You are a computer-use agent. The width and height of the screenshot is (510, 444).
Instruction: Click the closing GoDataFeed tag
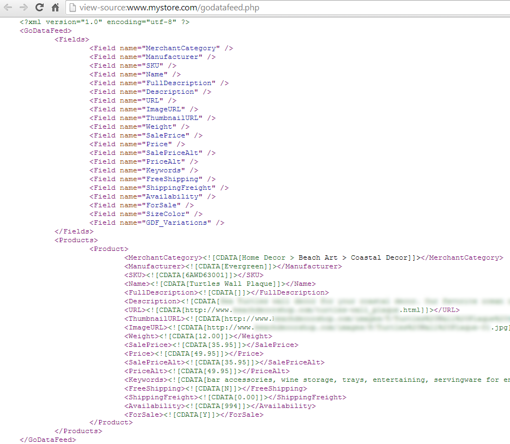[48, 440]
